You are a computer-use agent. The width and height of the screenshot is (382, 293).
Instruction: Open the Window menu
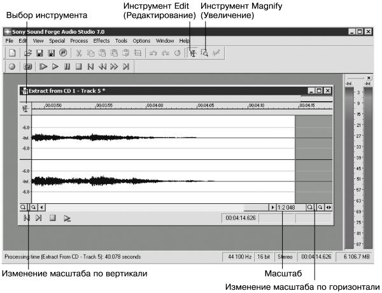click(x=165, y=41)
